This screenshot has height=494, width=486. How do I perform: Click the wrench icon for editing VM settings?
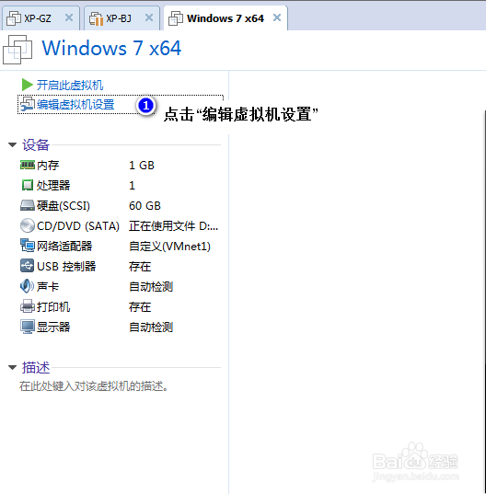click(28, 104)
